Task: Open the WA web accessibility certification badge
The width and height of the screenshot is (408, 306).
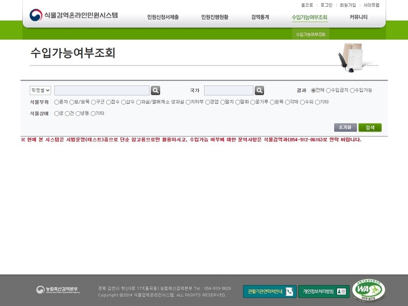Action: click(x=368, y=290)
